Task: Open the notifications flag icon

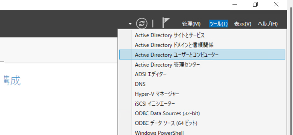Action: [x=166, y=23]
